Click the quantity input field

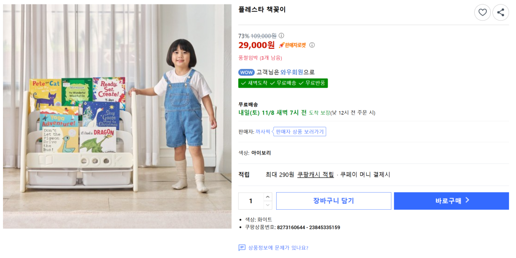coord(251,201)
